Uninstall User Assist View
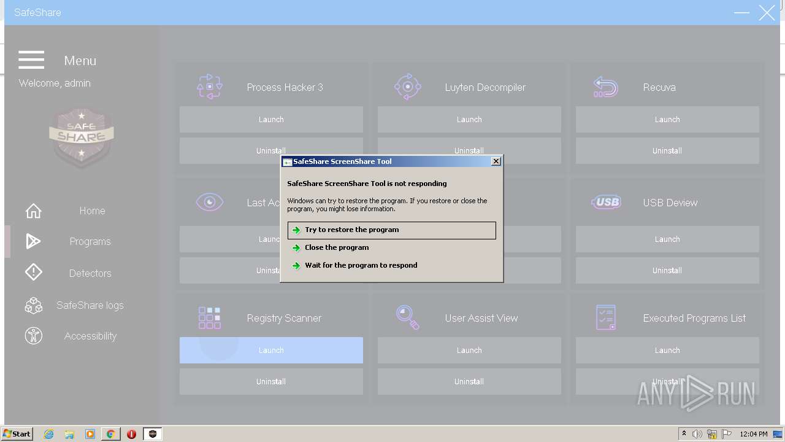 [469, 382]
